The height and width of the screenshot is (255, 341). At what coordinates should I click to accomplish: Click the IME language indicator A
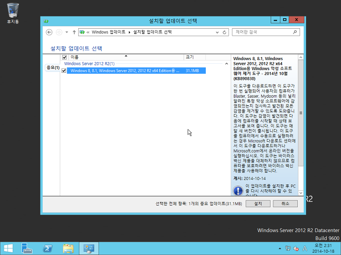pos(305,249)
